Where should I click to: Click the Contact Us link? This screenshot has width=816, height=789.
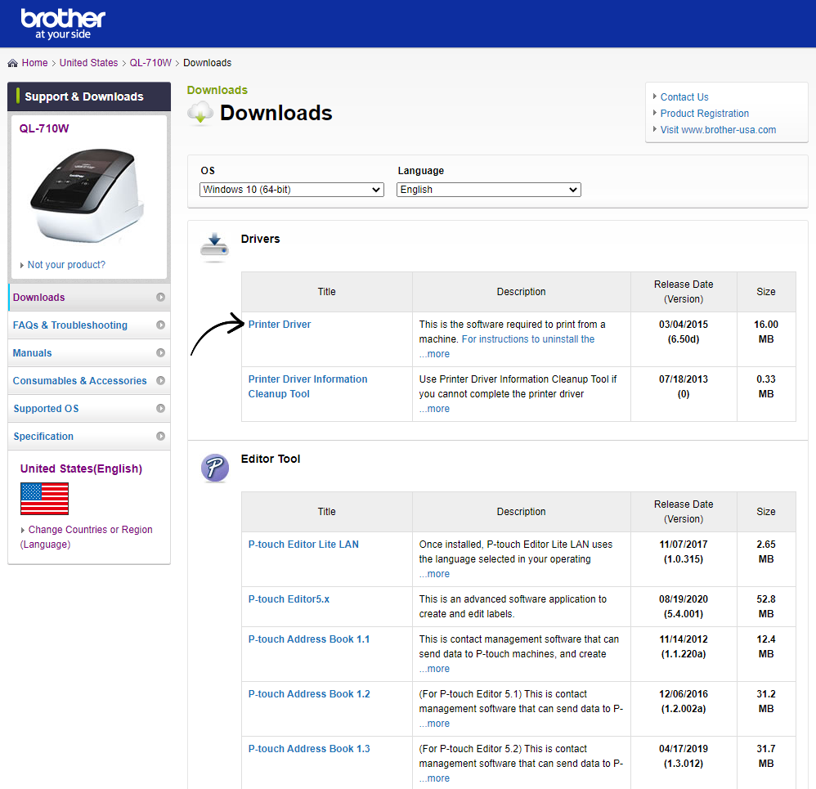point(684,97)
